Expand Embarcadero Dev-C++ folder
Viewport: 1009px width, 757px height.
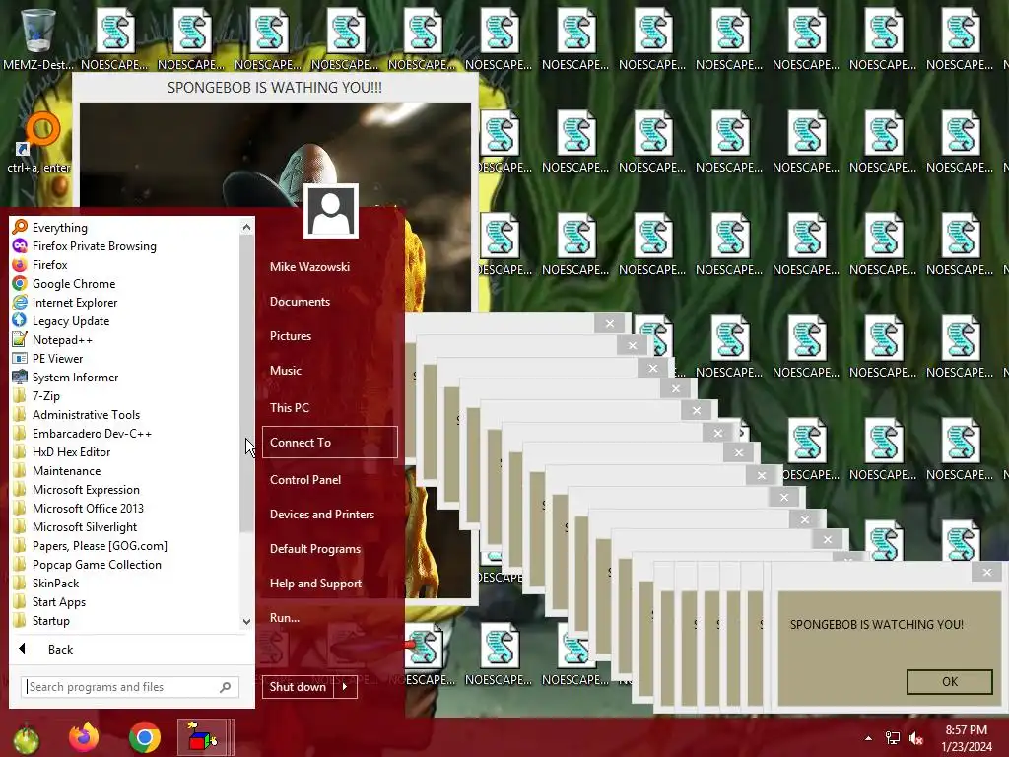[x=125, y=434]
